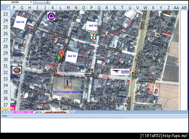The width and height of the screenshot is (189, 139).
Task: Switch to the รูปถ่าย sheet tab
Action: (38, 112)
